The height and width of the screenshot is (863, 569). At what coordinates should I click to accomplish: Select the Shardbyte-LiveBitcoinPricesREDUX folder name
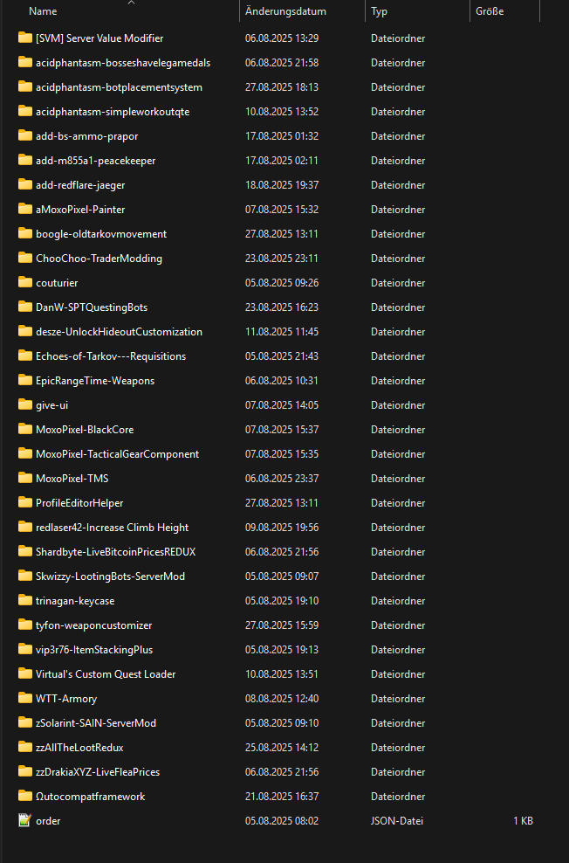[115, 551]
